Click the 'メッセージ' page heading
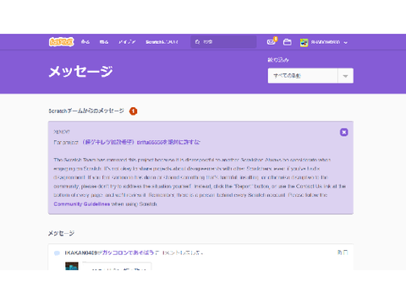 (x=81, y=71)
